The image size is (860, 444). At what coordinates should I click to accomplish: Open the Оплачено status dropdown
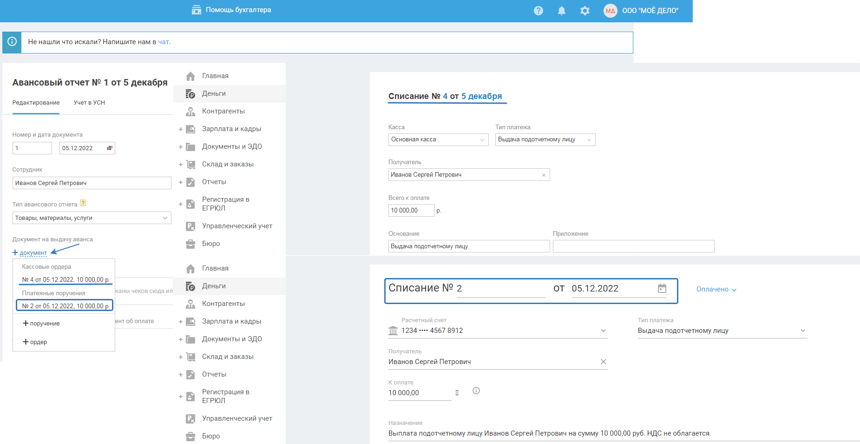(x=716, y=289)
